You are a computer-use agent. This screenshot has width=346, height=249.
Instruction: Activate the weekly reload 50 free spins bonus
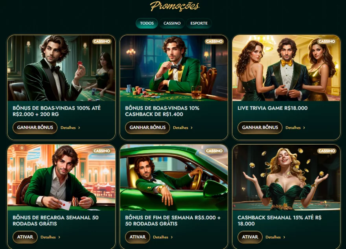(x=25, y=237)
